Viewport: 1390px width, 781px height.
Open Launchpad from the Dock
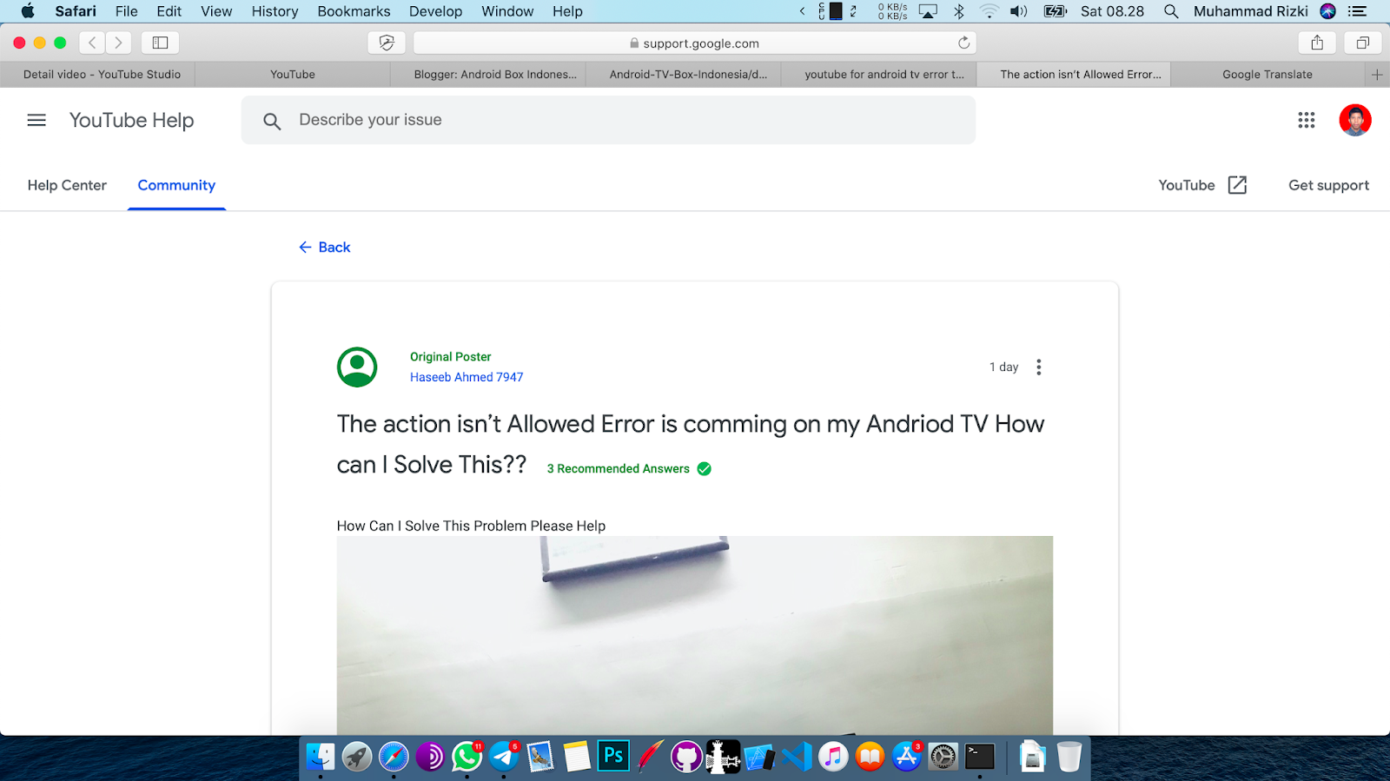[357, 757]
